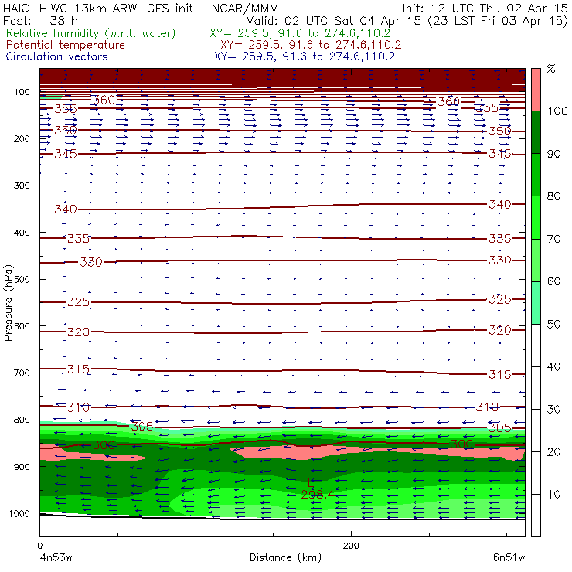Click the darkest green 90–100% colorbar segment
This screenshot has height=572, width=572.
click(536, 132)
